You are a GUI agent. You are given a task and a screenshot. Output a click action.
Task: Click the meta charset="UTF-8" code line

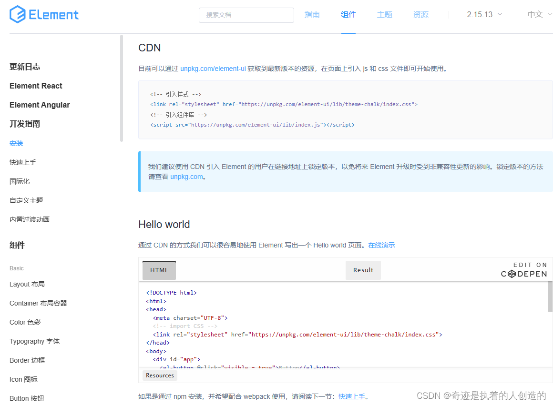[190, 317]
